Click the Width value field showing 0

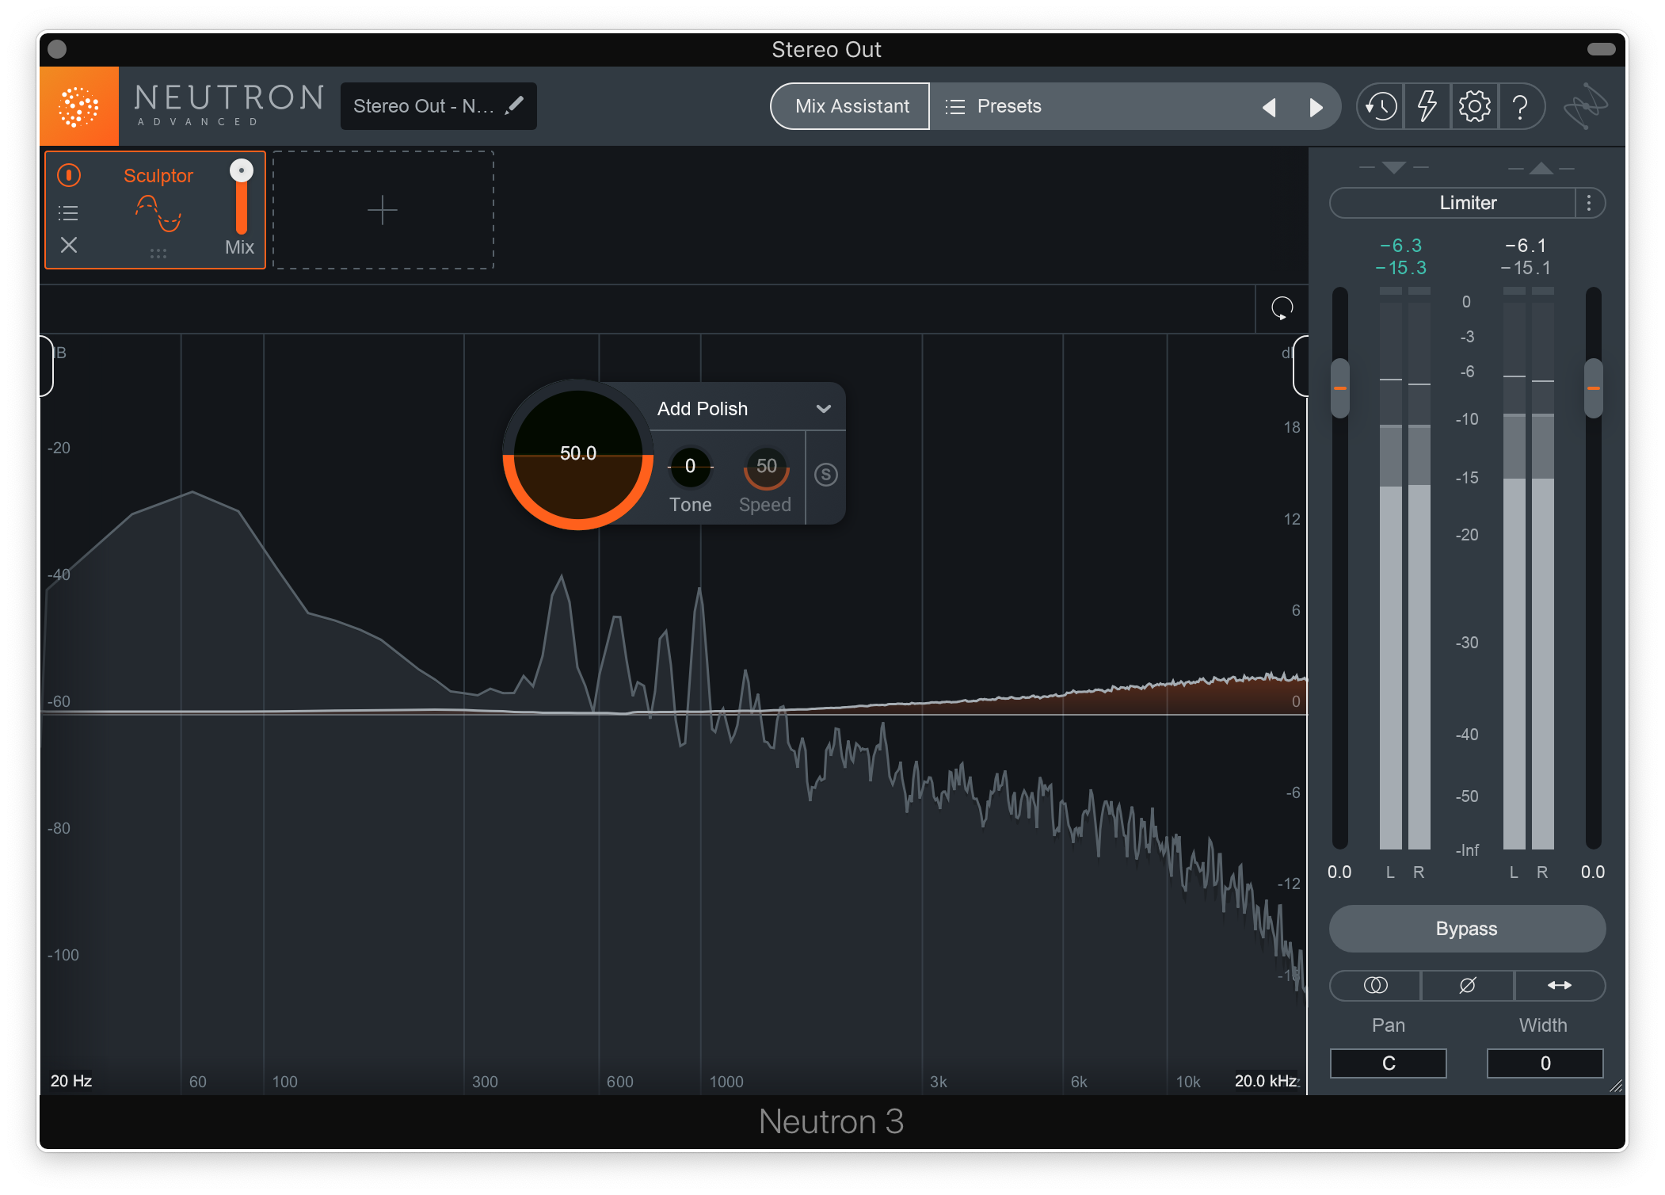tap(1545, 1063)
